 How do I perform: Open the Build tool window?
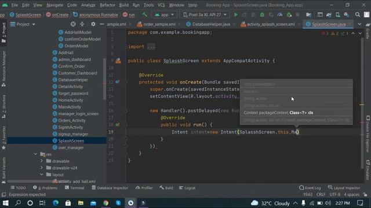pos(166,188)
